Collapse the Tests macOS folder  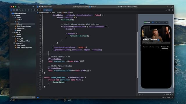pos(13,43)
